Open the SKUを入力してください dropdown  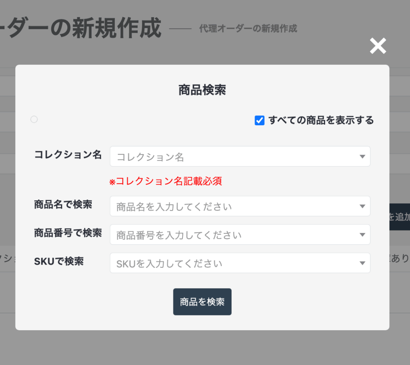tap(232, 263)
